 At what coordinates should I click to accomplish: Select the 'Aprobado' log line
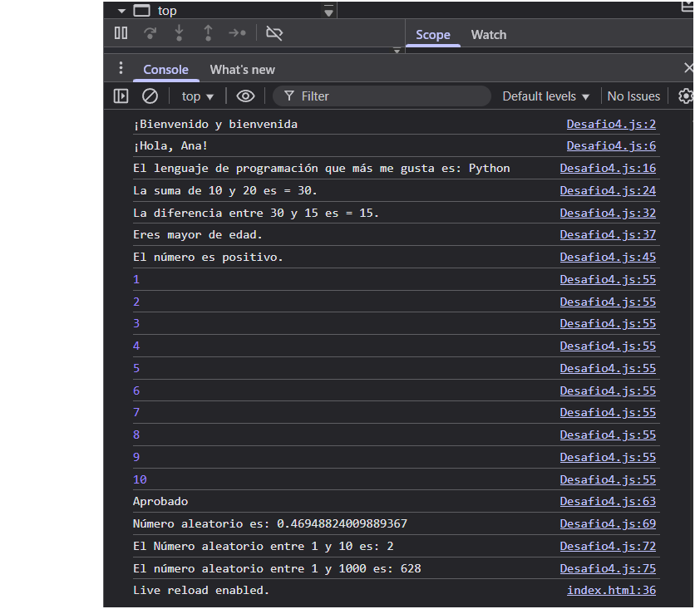tap(160, 502)
